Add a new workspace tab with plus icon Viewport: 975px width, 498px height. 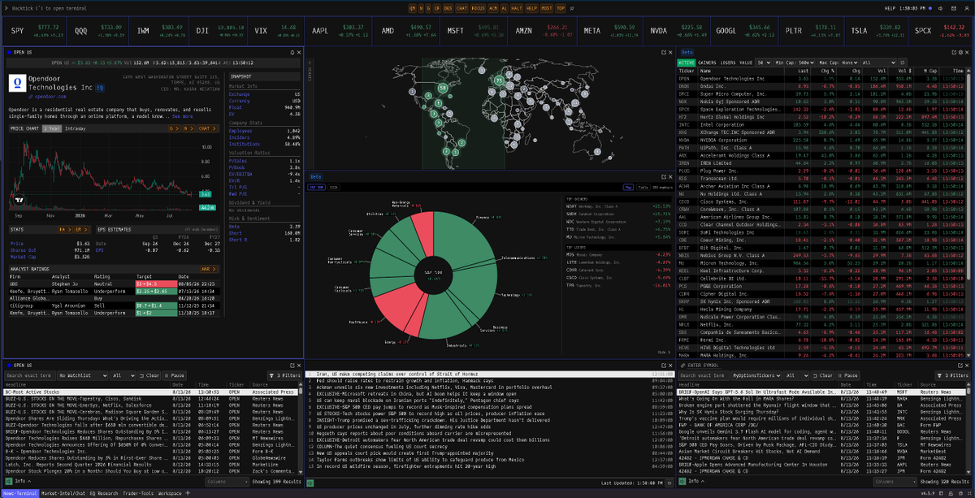[x=188, y=493]
